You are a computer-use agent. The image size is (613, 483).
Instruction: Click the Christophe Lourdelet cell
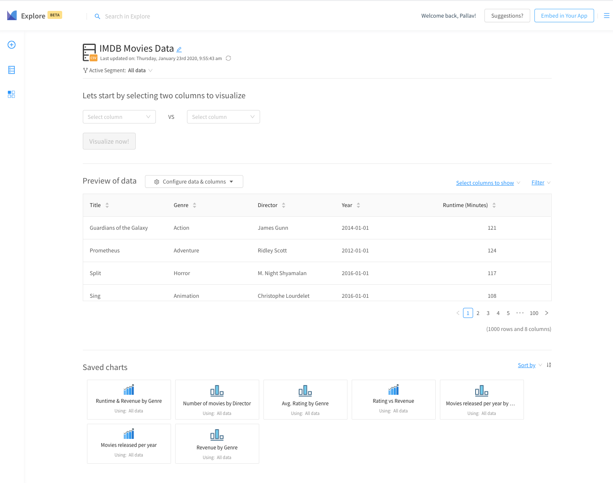click(x=284, y=296)
